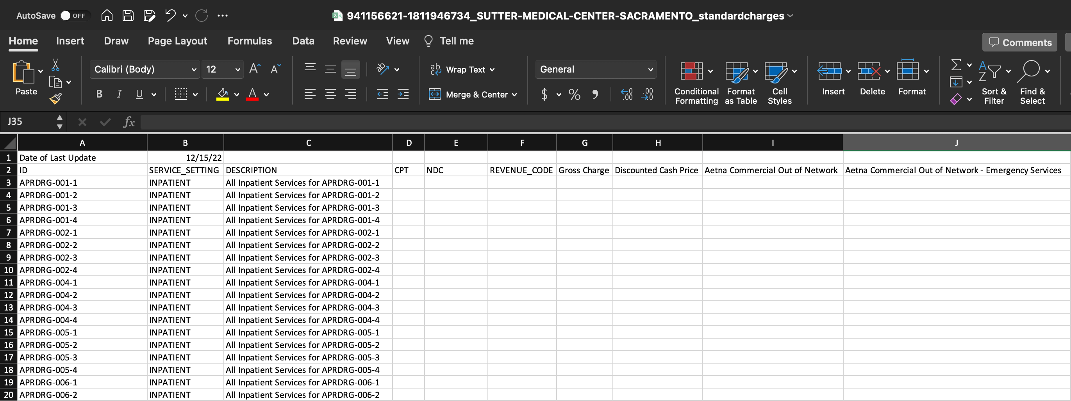Screen dimensions: 1071x401
Task: Click the Wrap Text button
Action: click(x=462, y=69)
